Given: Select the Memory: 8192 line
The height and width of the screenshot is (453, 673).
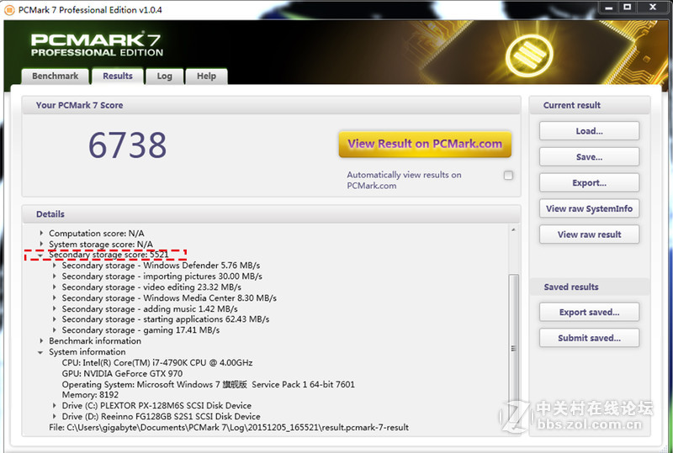Looking at the screenshot, I should pyautogui.click(x=90, y=395).
